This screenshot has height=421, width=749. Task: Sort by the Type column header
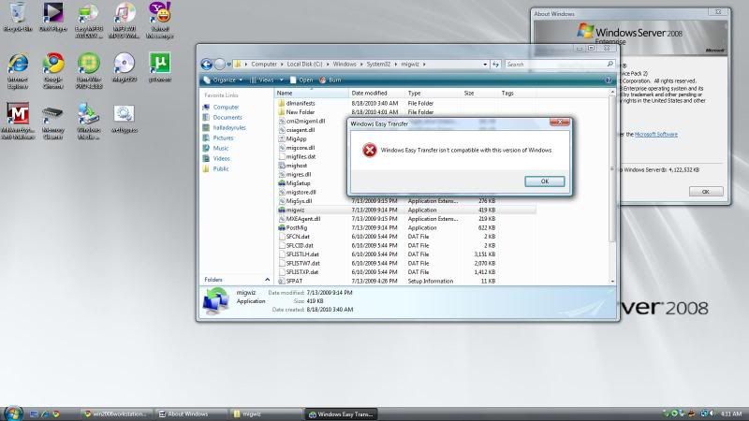tap(433, 93)
